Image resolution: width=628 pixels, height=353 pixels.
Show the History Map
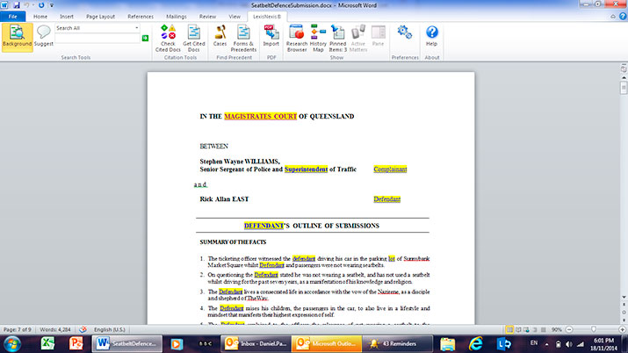[318, 38]
